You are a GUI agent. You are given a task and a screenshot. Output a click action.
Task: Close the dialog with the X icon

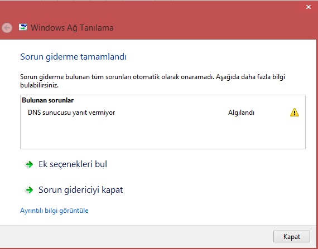(x=309, y=7)
